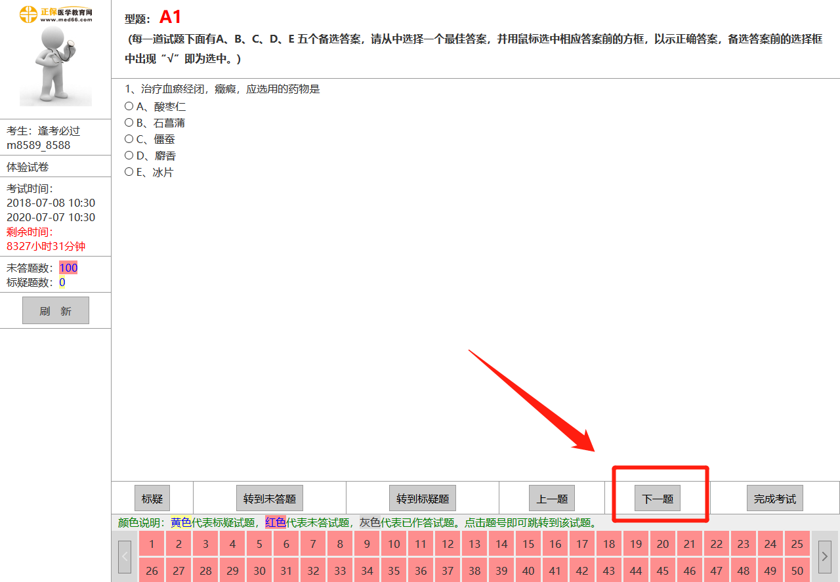The height and width of the screenshot is (582, 840).
Task: Pick answer option D 麝香
Action: [129, 156]
